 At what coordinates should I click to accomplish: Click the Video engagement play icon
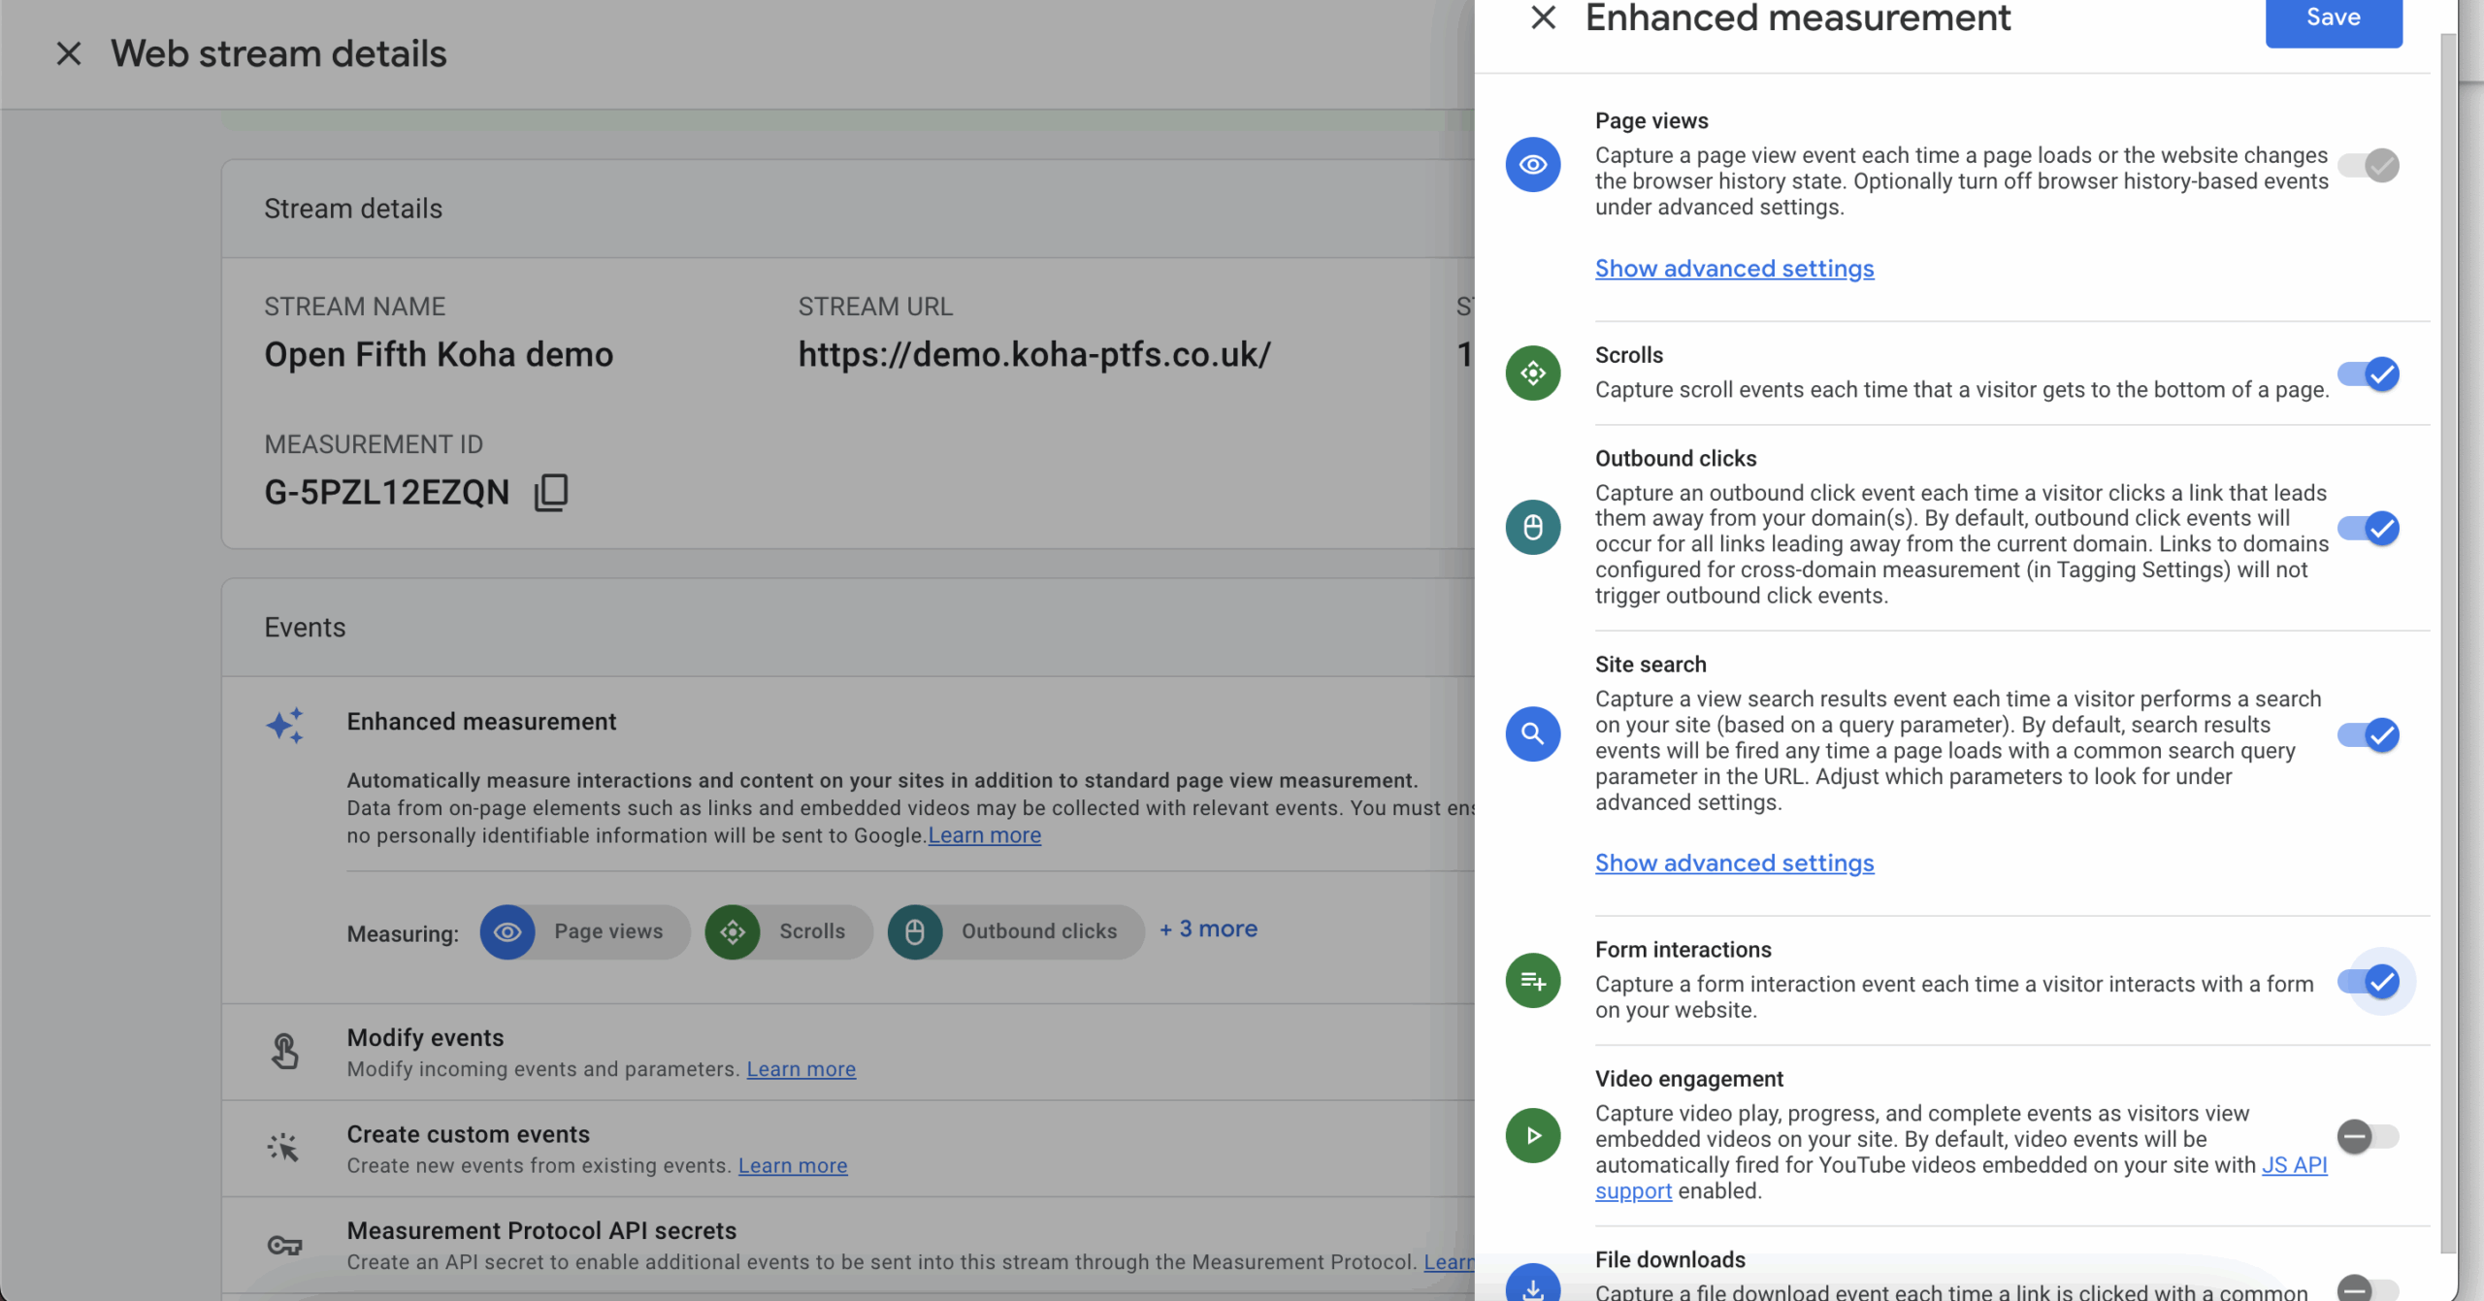(1533, 1135)
